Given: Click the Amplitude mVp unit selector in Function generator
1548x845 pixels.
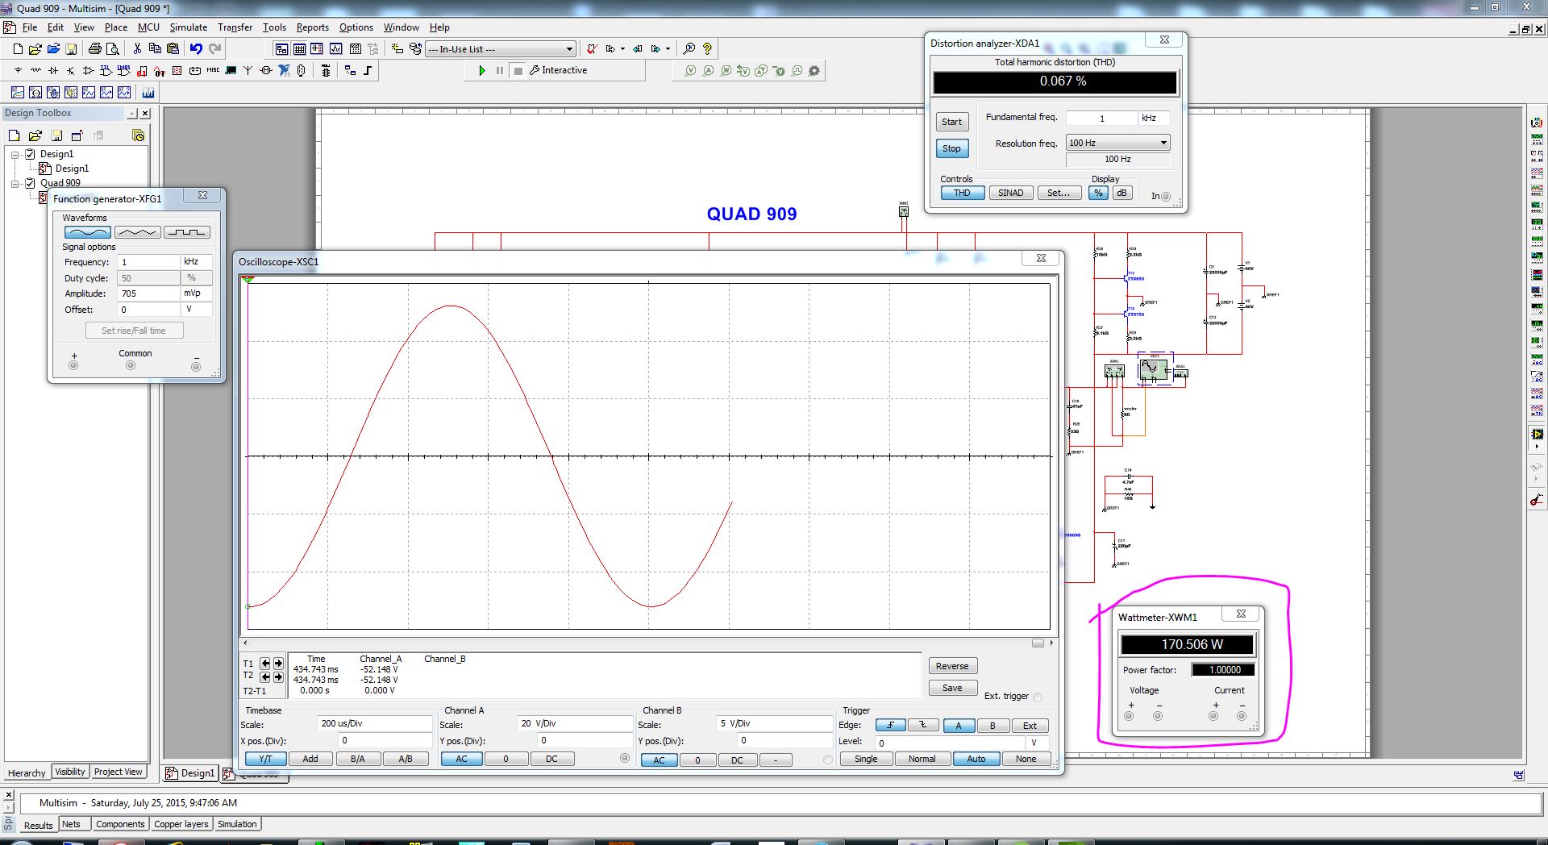Looking at the screenshot, I should point(196,293).
